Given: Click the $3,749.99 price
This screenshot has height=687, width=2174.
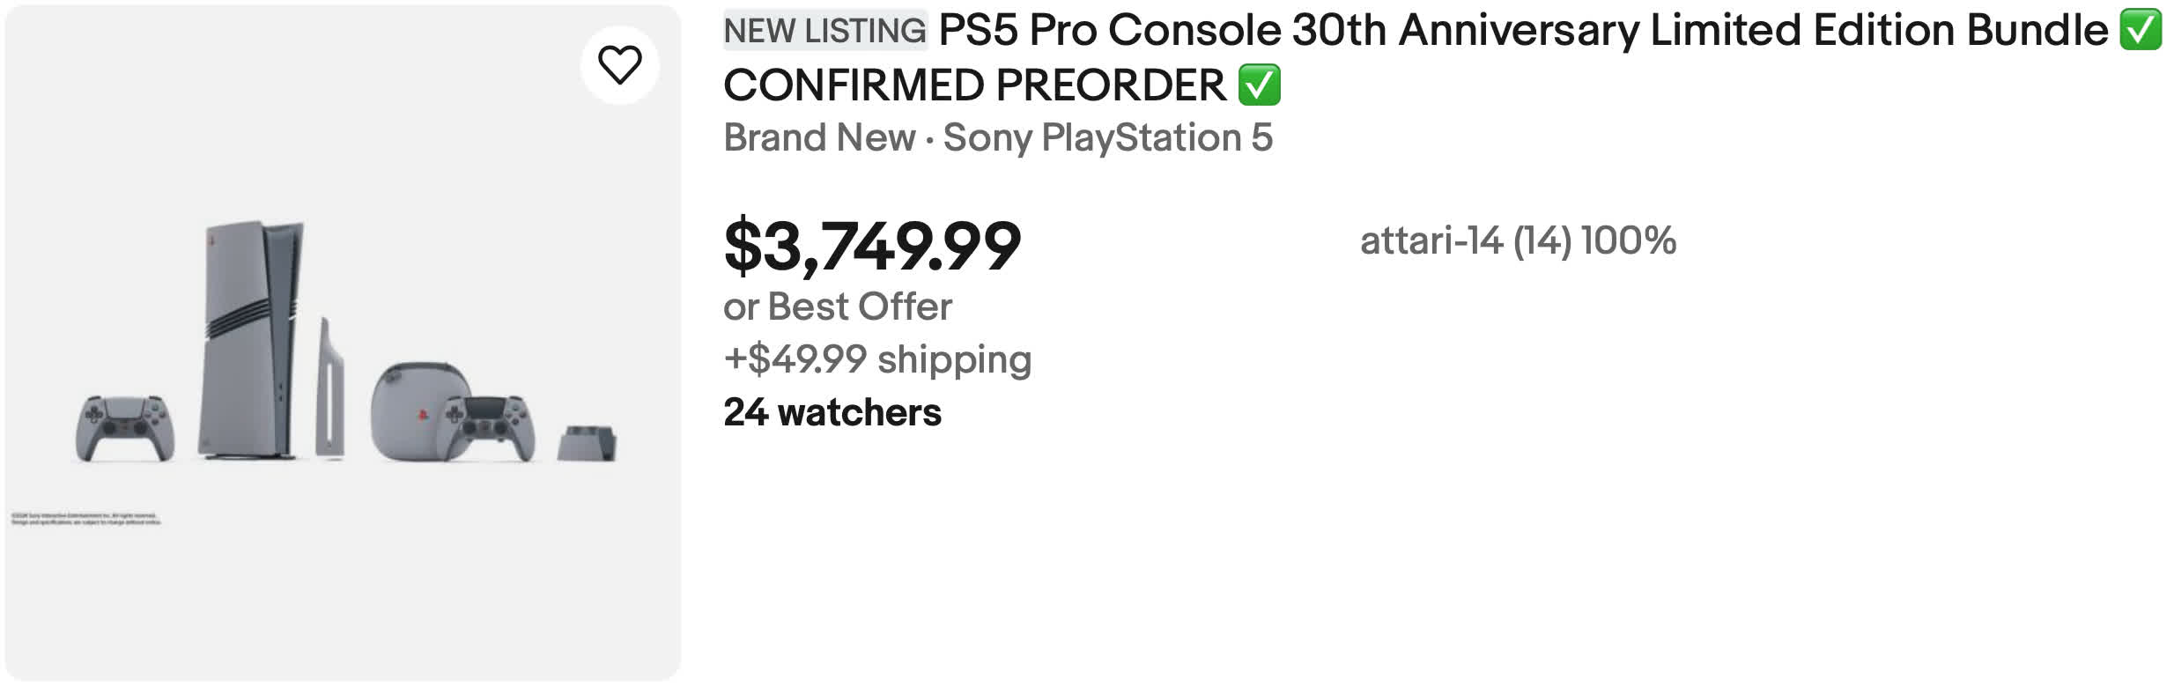Looking at the screenshot, I should coord(872,246).
